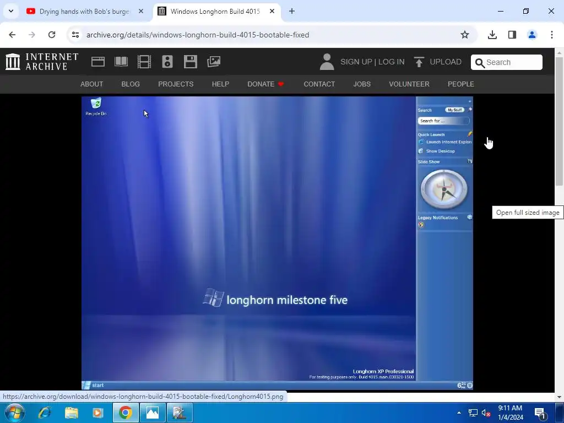
Task: Open the Software floppy disk icon
Action: [190, 62]
